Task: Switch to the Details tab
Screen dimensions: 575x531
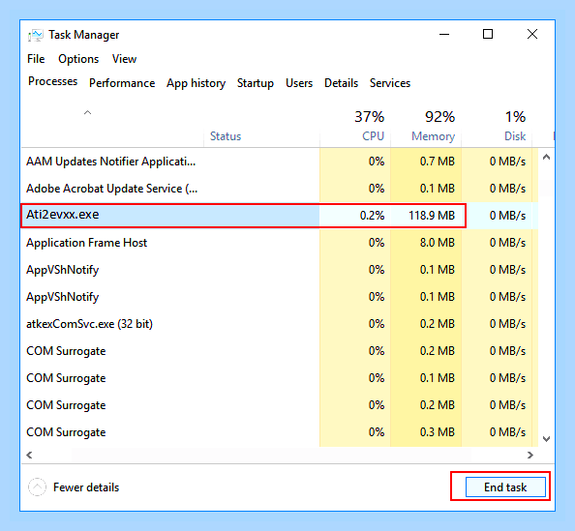Action: [341, 83]
